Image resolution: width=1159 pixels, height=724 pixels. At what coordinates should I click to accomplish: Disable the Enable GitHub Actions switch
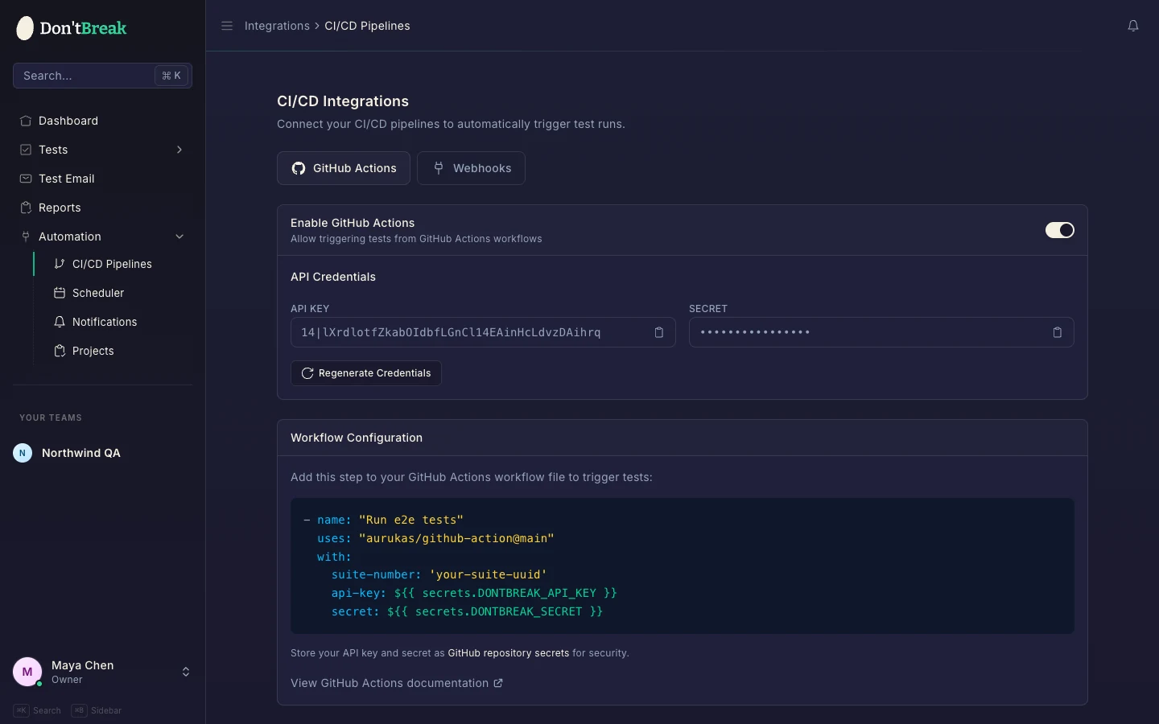point(1060,230)
